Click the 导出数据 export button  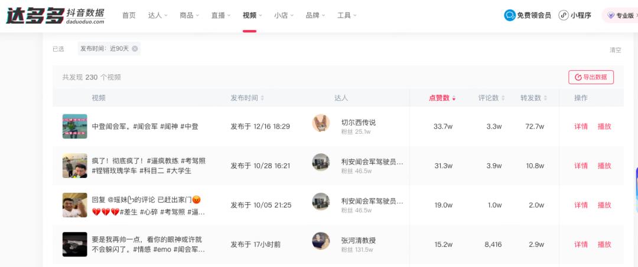tap(591, 77)
